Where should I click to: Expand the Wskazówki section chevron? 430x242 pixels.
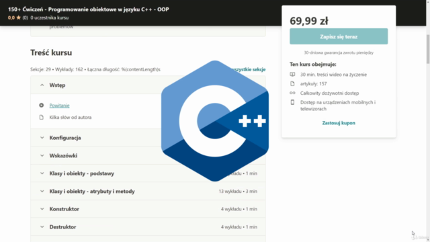tap(42, 155)
